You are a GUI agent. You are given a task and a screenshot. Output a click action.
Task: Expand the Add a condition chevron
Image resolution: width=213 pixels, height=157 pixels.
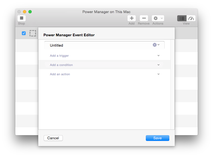[x=158, y=65]
